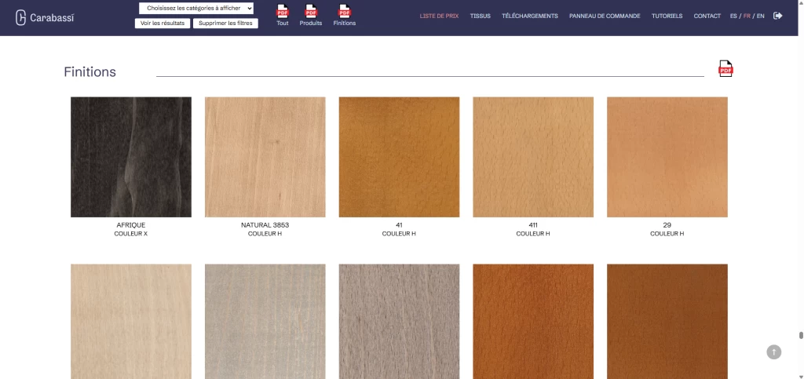804x379 pixels.
Task: Download the 'Tout' PDF icon
Action: click(282, 12)
